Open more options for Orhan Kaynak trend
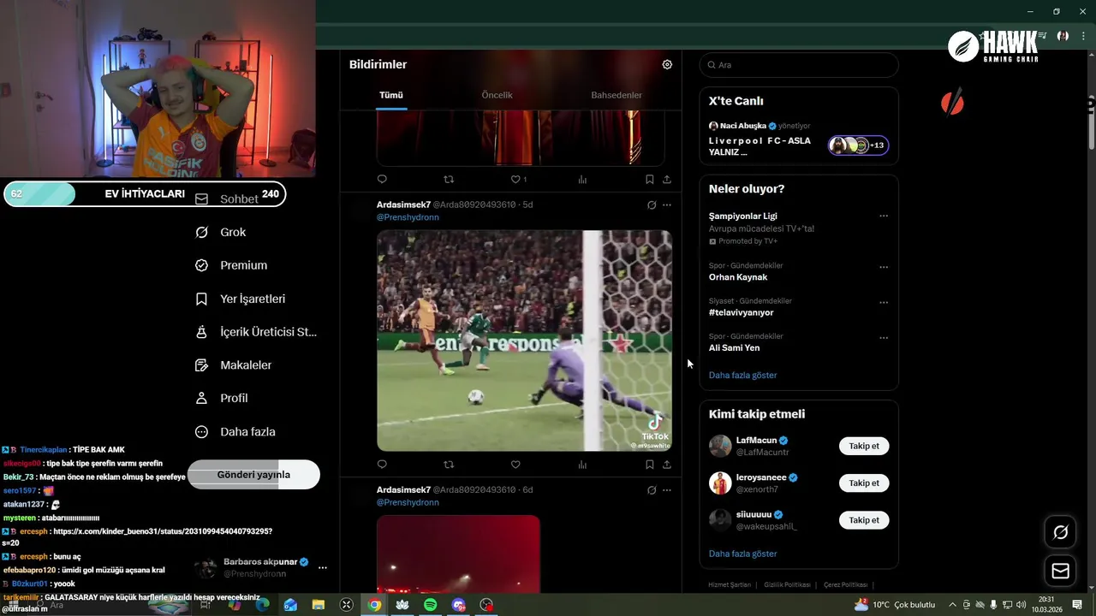 [884, 267]
